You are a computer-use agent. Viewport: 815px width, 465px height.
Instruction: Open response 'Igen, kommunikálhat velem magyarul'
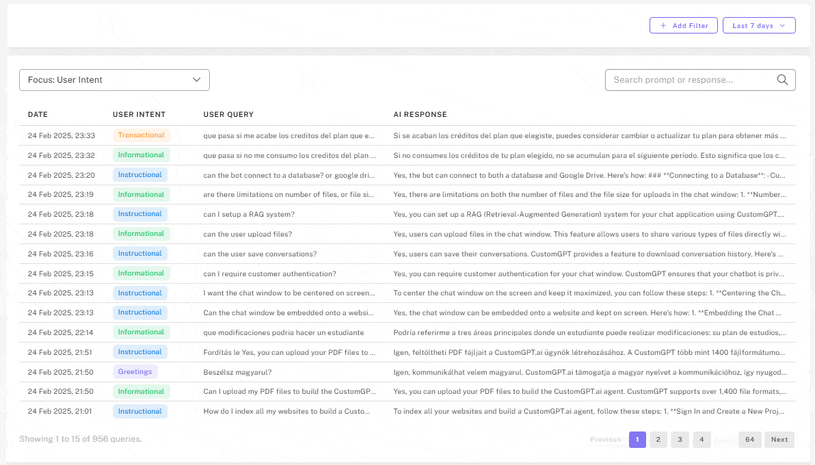tap(590, 373)
